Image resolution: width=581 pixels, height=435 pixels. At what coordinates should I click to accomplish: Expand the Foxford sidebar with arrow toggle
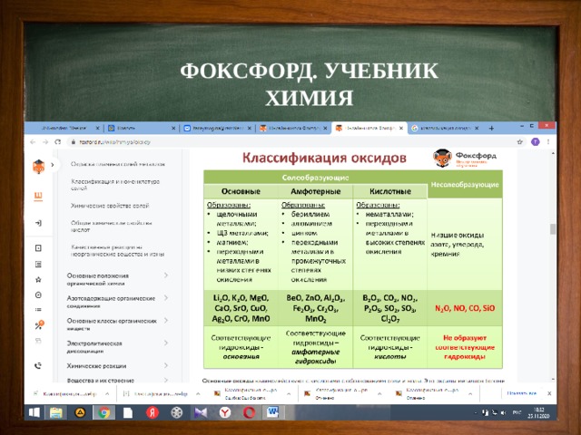pos(53,165)
